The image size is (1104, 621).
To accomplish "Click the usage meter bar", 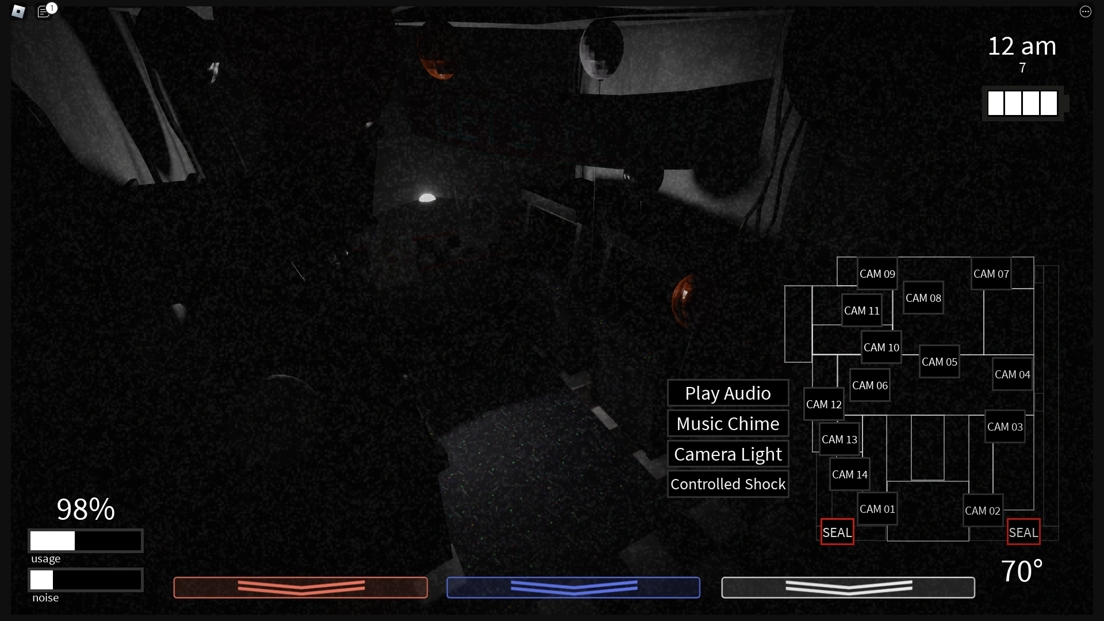I will point(86,540).
